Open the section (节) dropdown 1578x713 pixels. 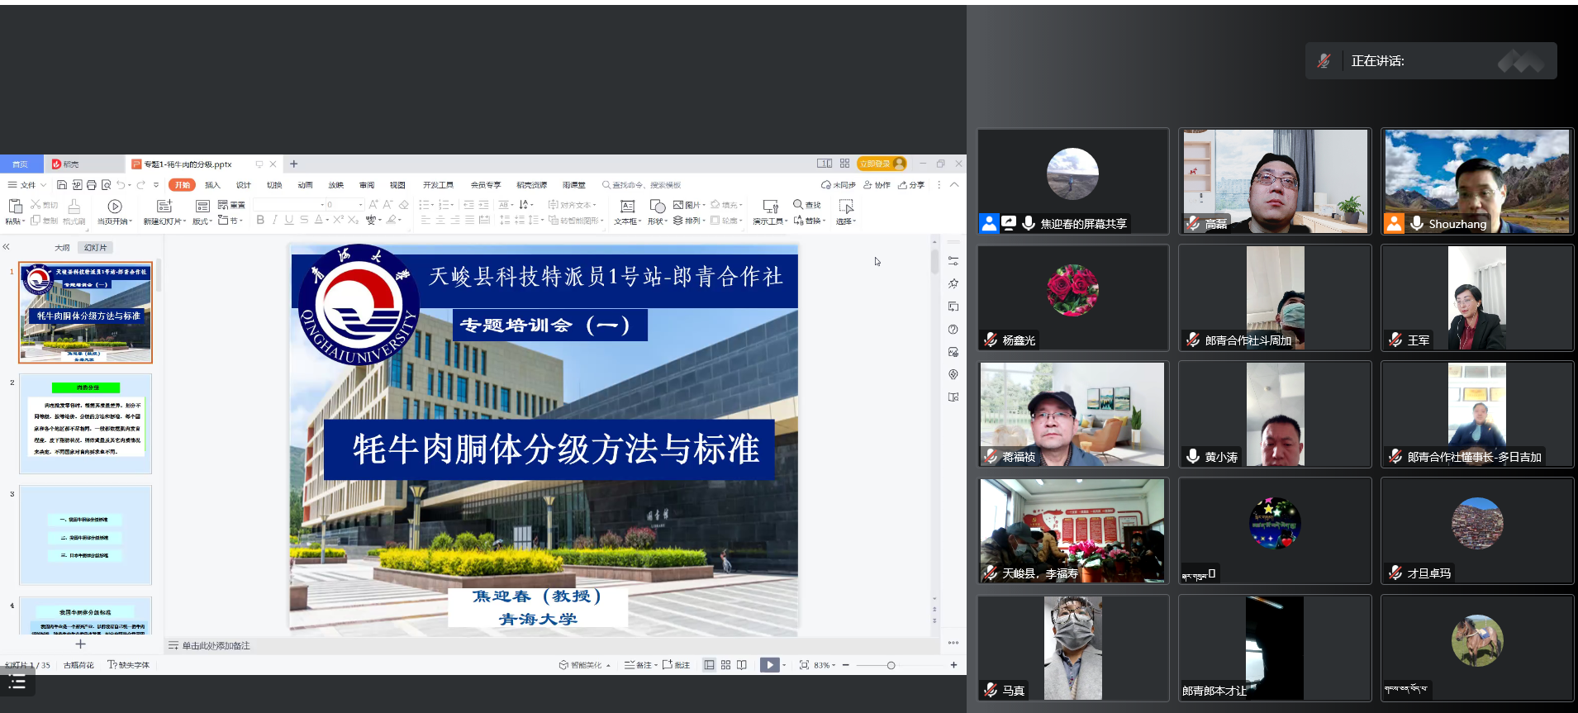[230, 221]
